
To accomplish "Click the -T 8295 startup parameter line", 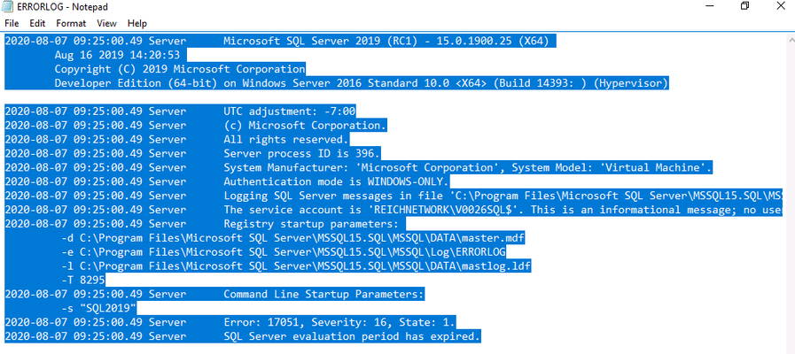I will tap(83, 280).
